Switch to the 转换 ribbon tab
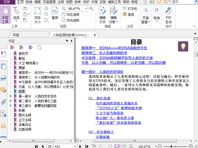Image resolution: width=198 pixels, height=148 pixels. point(29,2)
